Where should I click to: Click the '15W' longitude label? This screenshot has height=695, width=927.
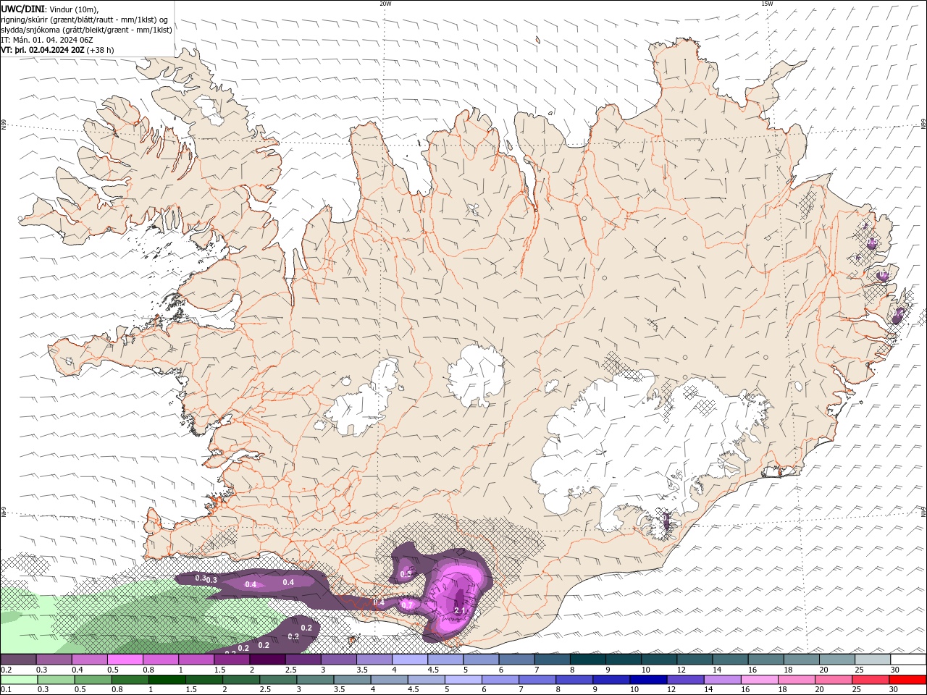coord(766,4)
